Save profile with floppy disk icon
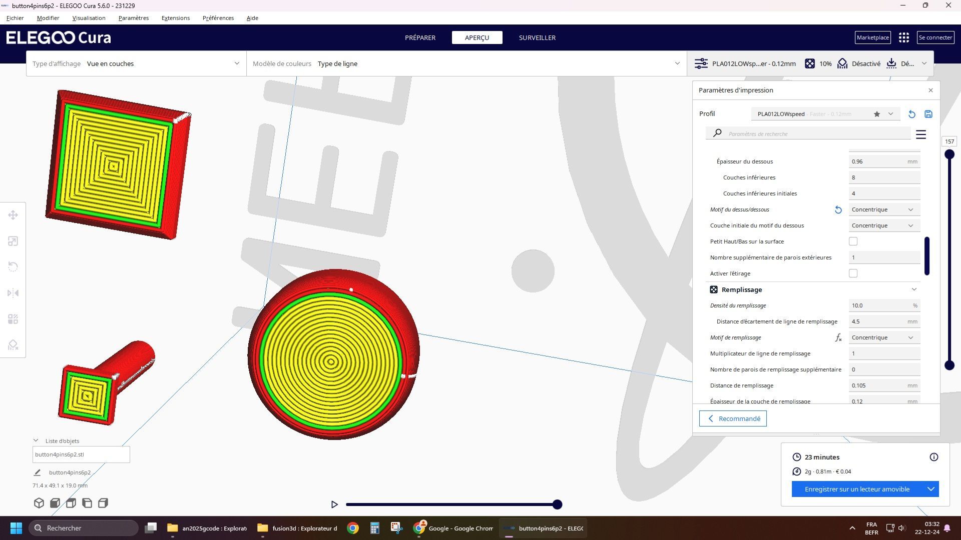Screen dimensions: 961x540 928,114
